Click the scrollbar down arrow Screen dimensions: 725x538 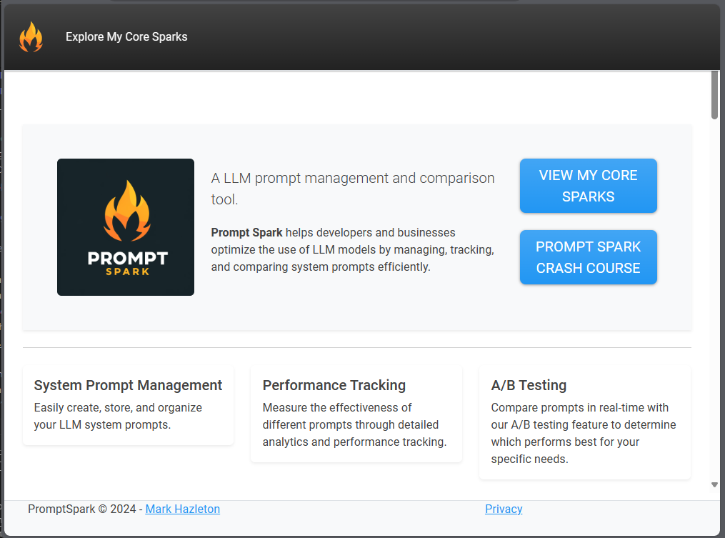point(714,484)
